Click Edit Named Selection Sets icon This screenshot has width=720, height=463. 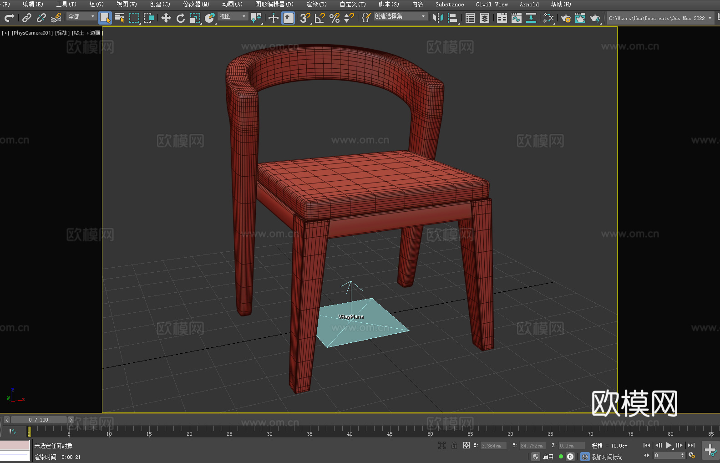(x=366, y=18)
